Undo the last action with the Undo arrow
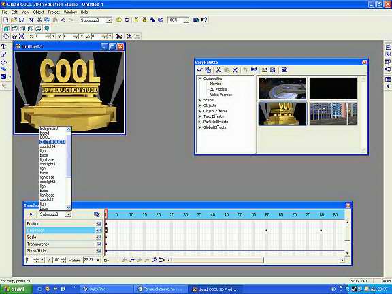392x294 pixels. coord(63,20)
